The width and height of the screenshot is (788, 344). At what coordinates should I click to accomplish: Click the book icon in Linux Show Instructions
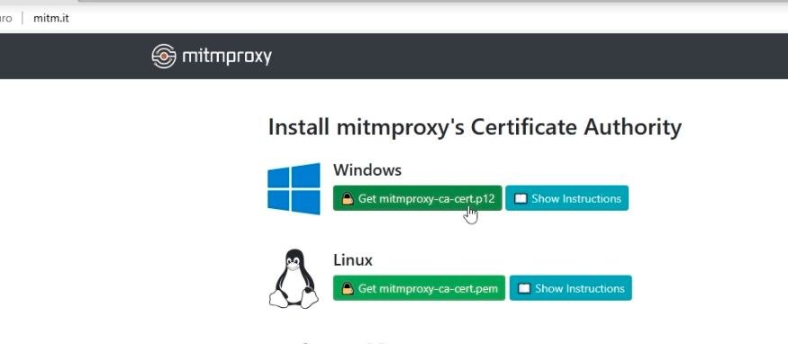524,289
